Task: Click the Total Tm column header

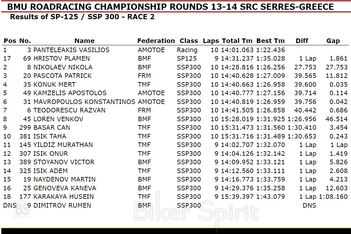Action: 237,41
